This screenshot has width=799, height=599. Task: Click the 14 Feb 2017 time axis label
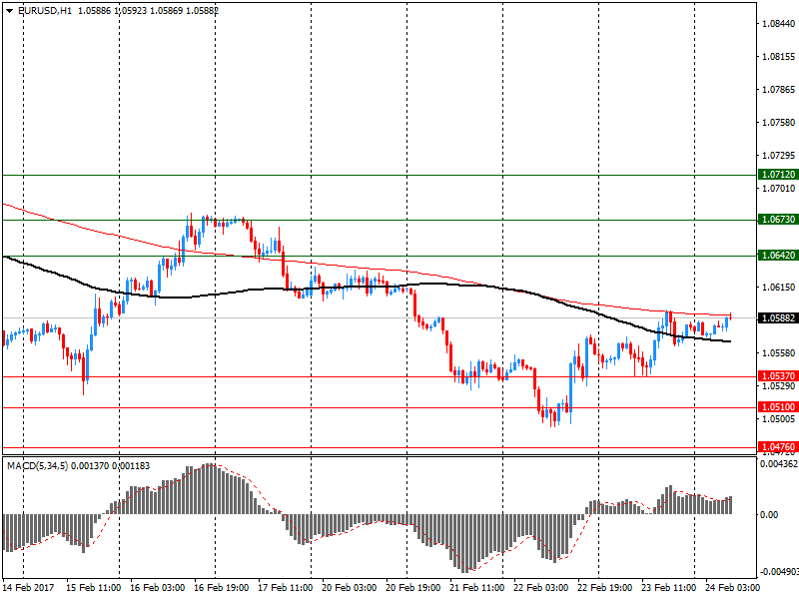28,588
